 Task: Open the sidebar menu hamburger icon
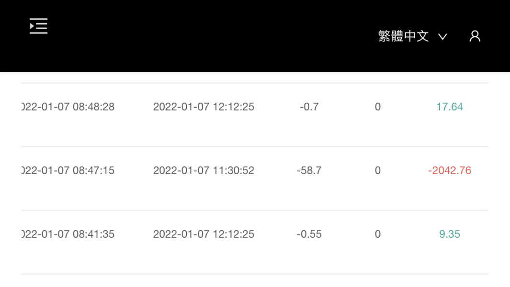click(x=38, y=26)
